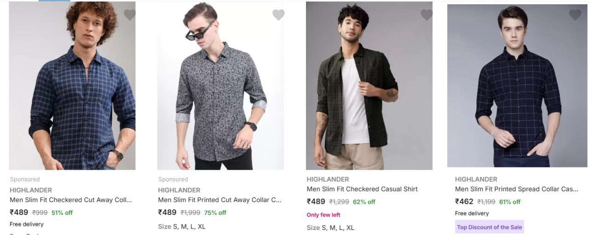Click the "Only few left" label
This screenshot has width=589, height=235.
323,215
